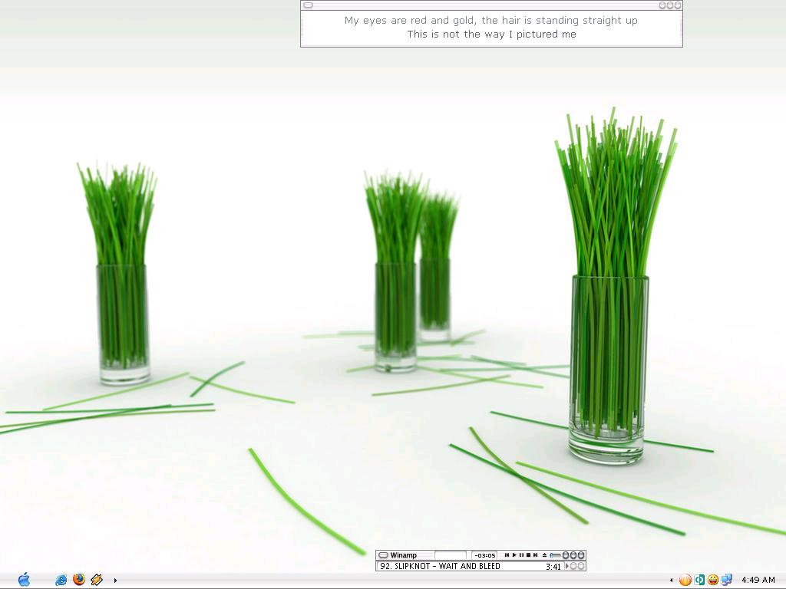Open the network computers tray icon
The image size is (786, 589).
pyautogui.click(x=727, y=580)
